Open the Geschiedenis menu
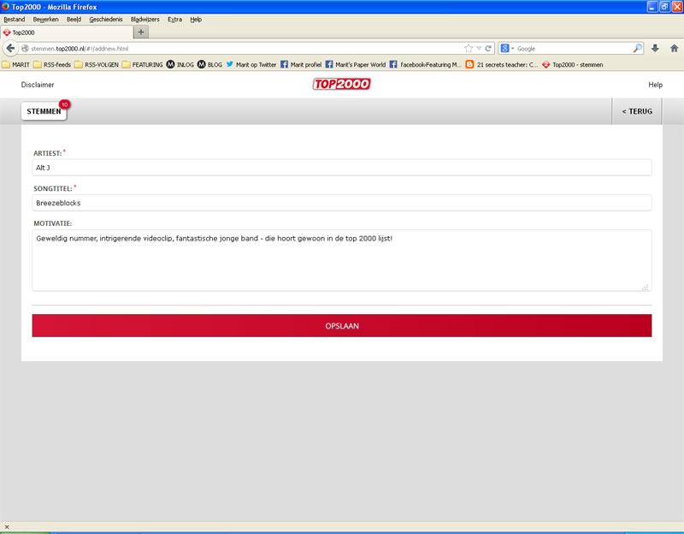 [x=107, y=19]
